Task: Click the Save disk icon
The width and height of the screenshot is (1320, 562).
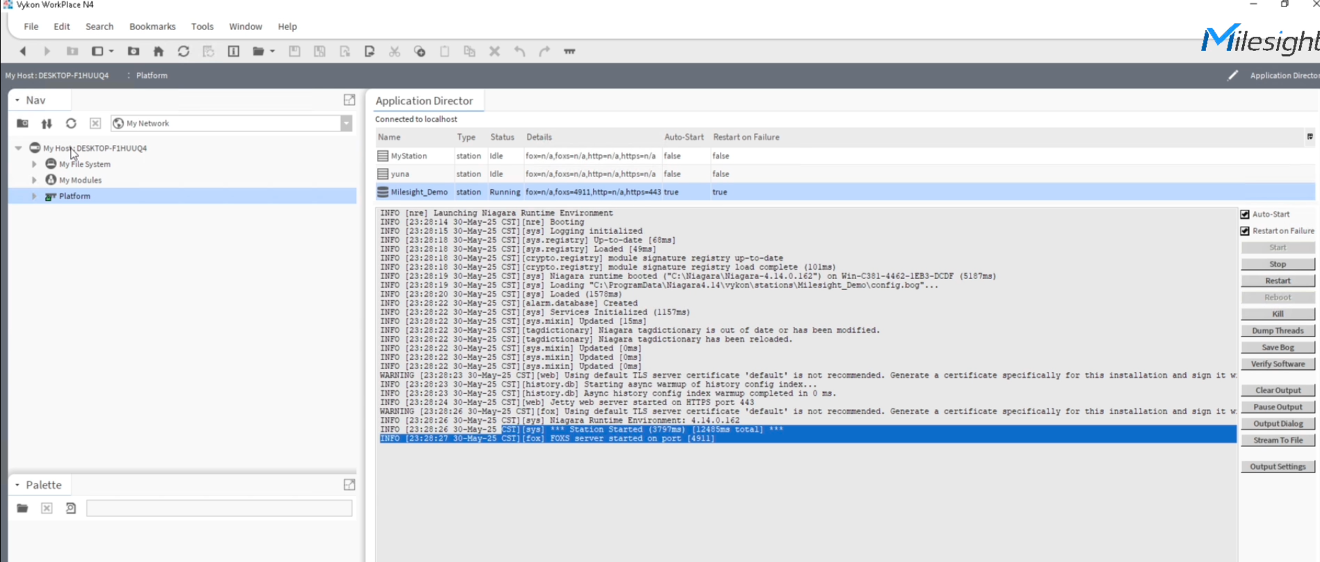Action: click(x=294, y=51)
